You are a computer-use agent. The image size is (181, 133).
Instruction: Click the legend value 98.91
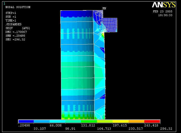[x=70, y=129]
